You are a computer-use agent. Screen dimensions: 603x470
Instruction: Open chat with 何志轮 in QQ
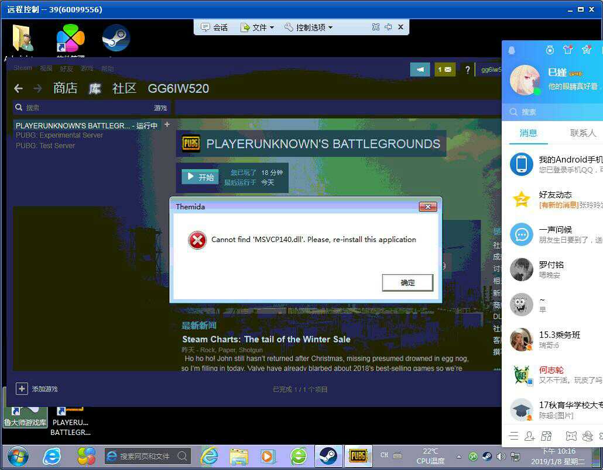pyautogui.click(x=552, y=375)
